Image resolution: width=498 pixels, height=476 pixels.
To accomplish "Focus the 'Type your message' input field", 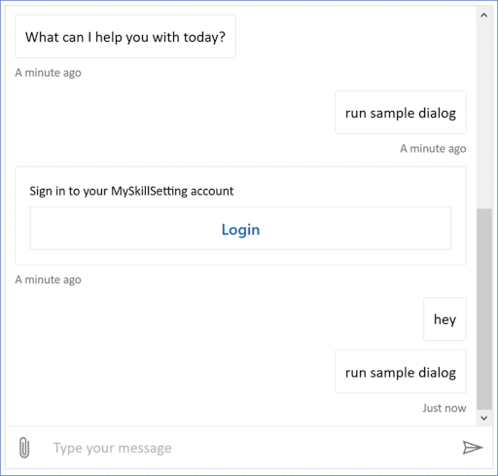I will point(250,448).
